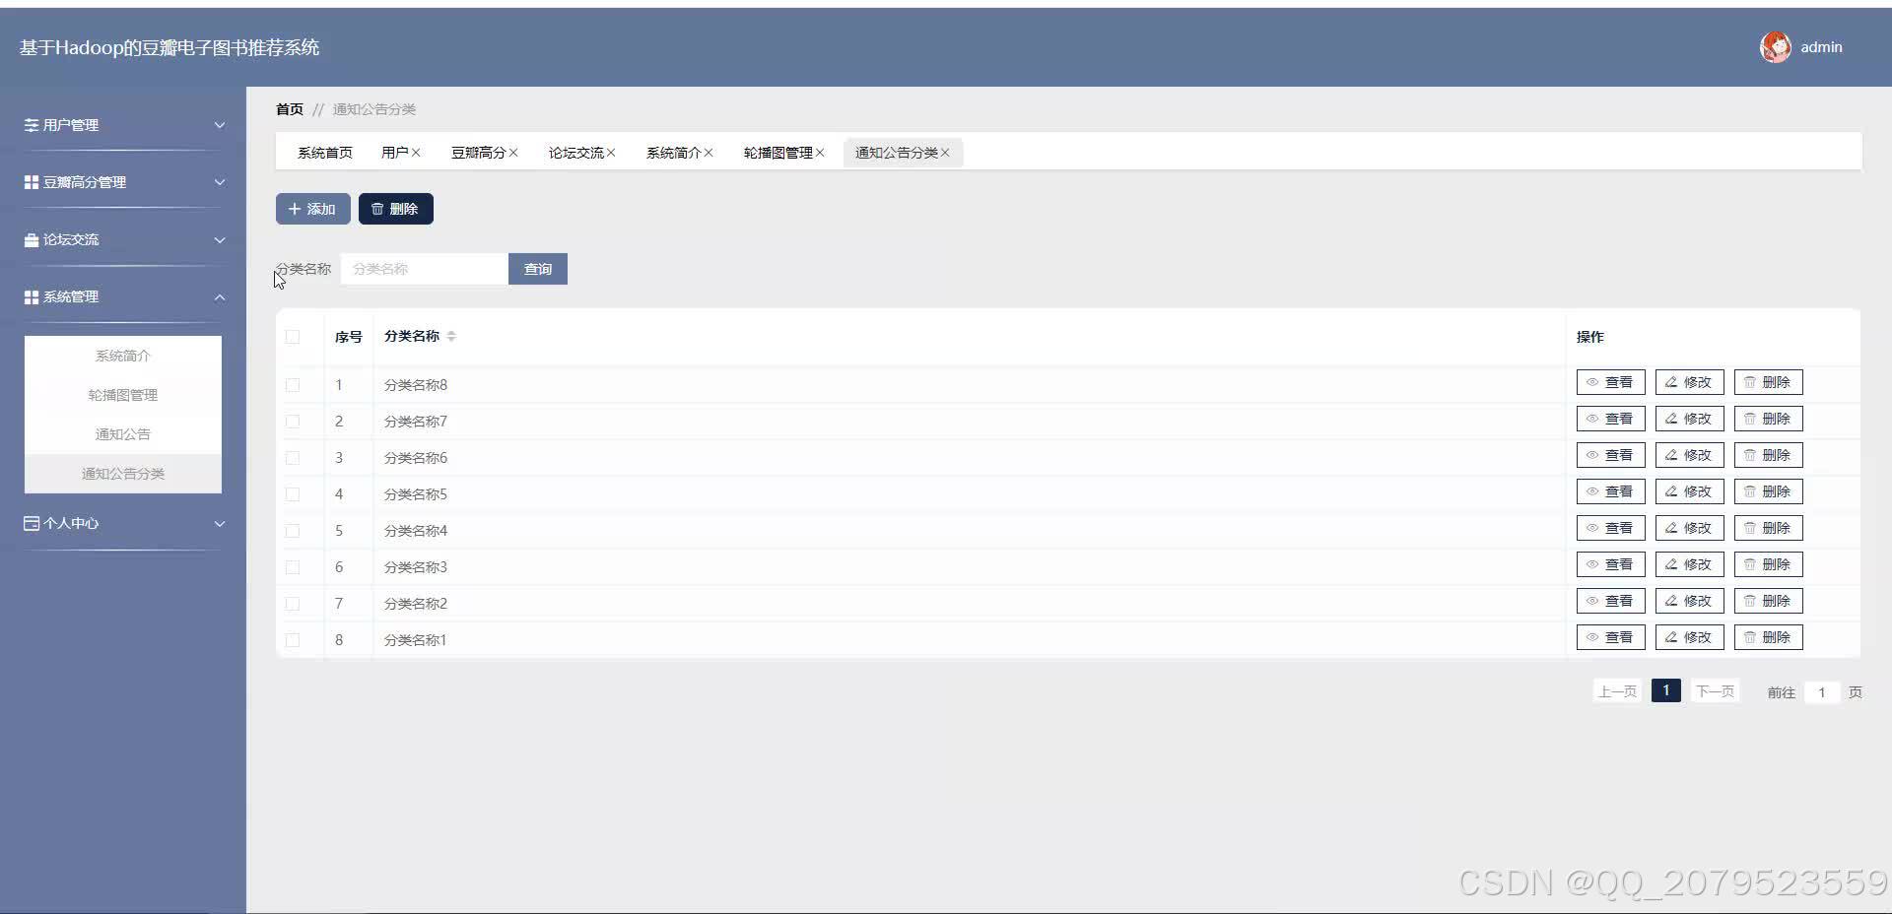
Task: Check the checkbox for 分类名称1 row
Action: [292, 640]
